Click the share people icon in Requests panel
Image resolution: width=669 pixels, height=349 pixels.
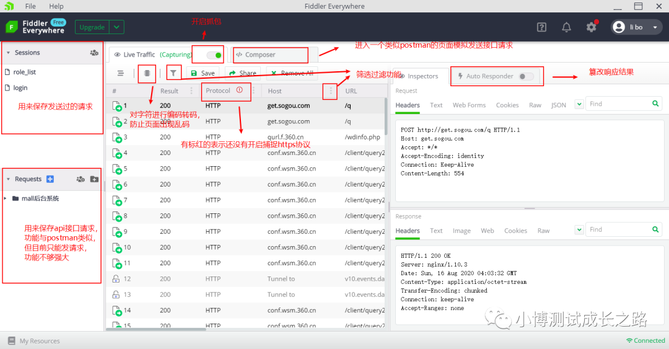pyautogui.click(x=80, y=179)
